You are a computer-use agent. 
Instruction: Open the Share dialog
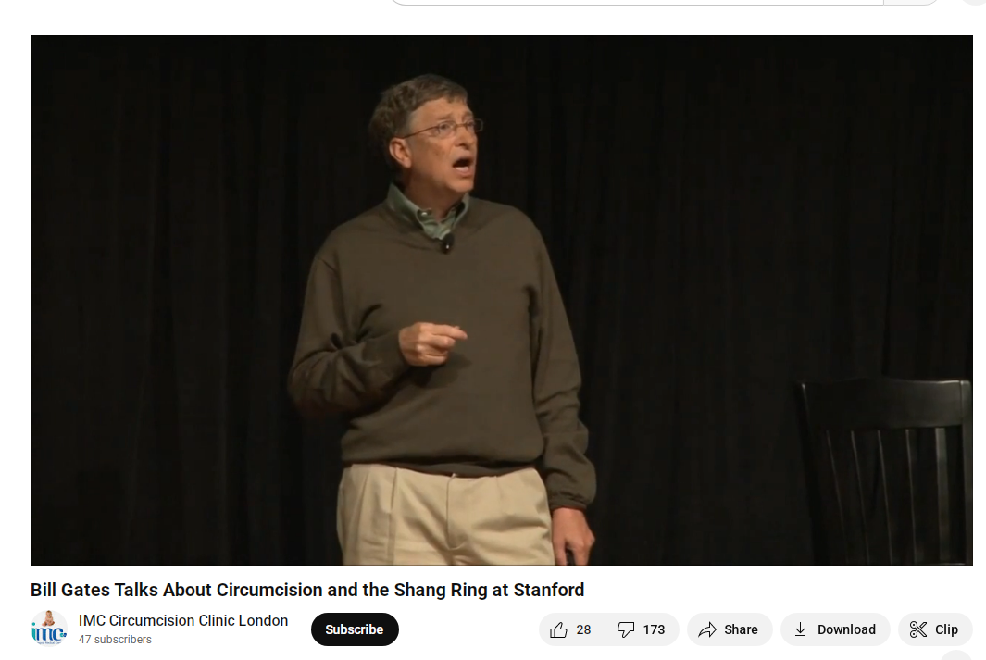pos(730,629)
